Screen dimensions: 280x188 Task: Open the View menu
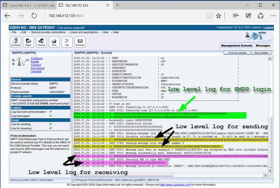(x=105, y=32)
